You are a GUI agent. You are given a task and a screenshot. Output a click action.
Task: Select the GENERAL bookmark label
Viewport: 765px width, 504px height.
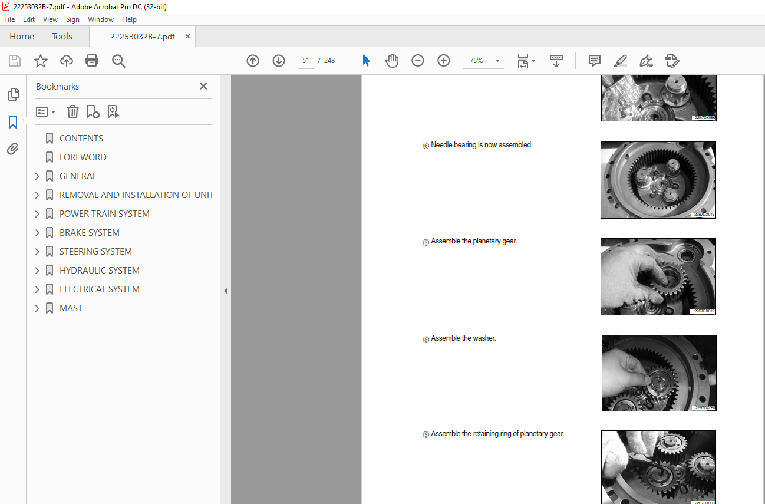(x=78, y=176)
